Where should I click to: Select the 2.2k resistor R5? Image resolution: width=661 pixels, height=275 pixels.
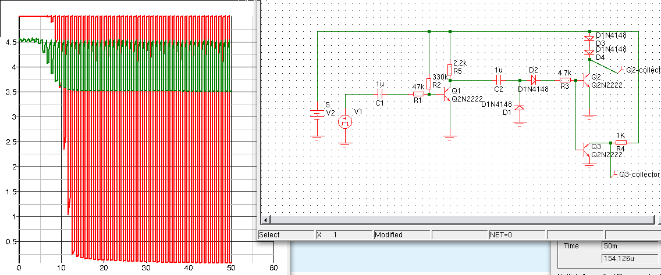[450, 68]
